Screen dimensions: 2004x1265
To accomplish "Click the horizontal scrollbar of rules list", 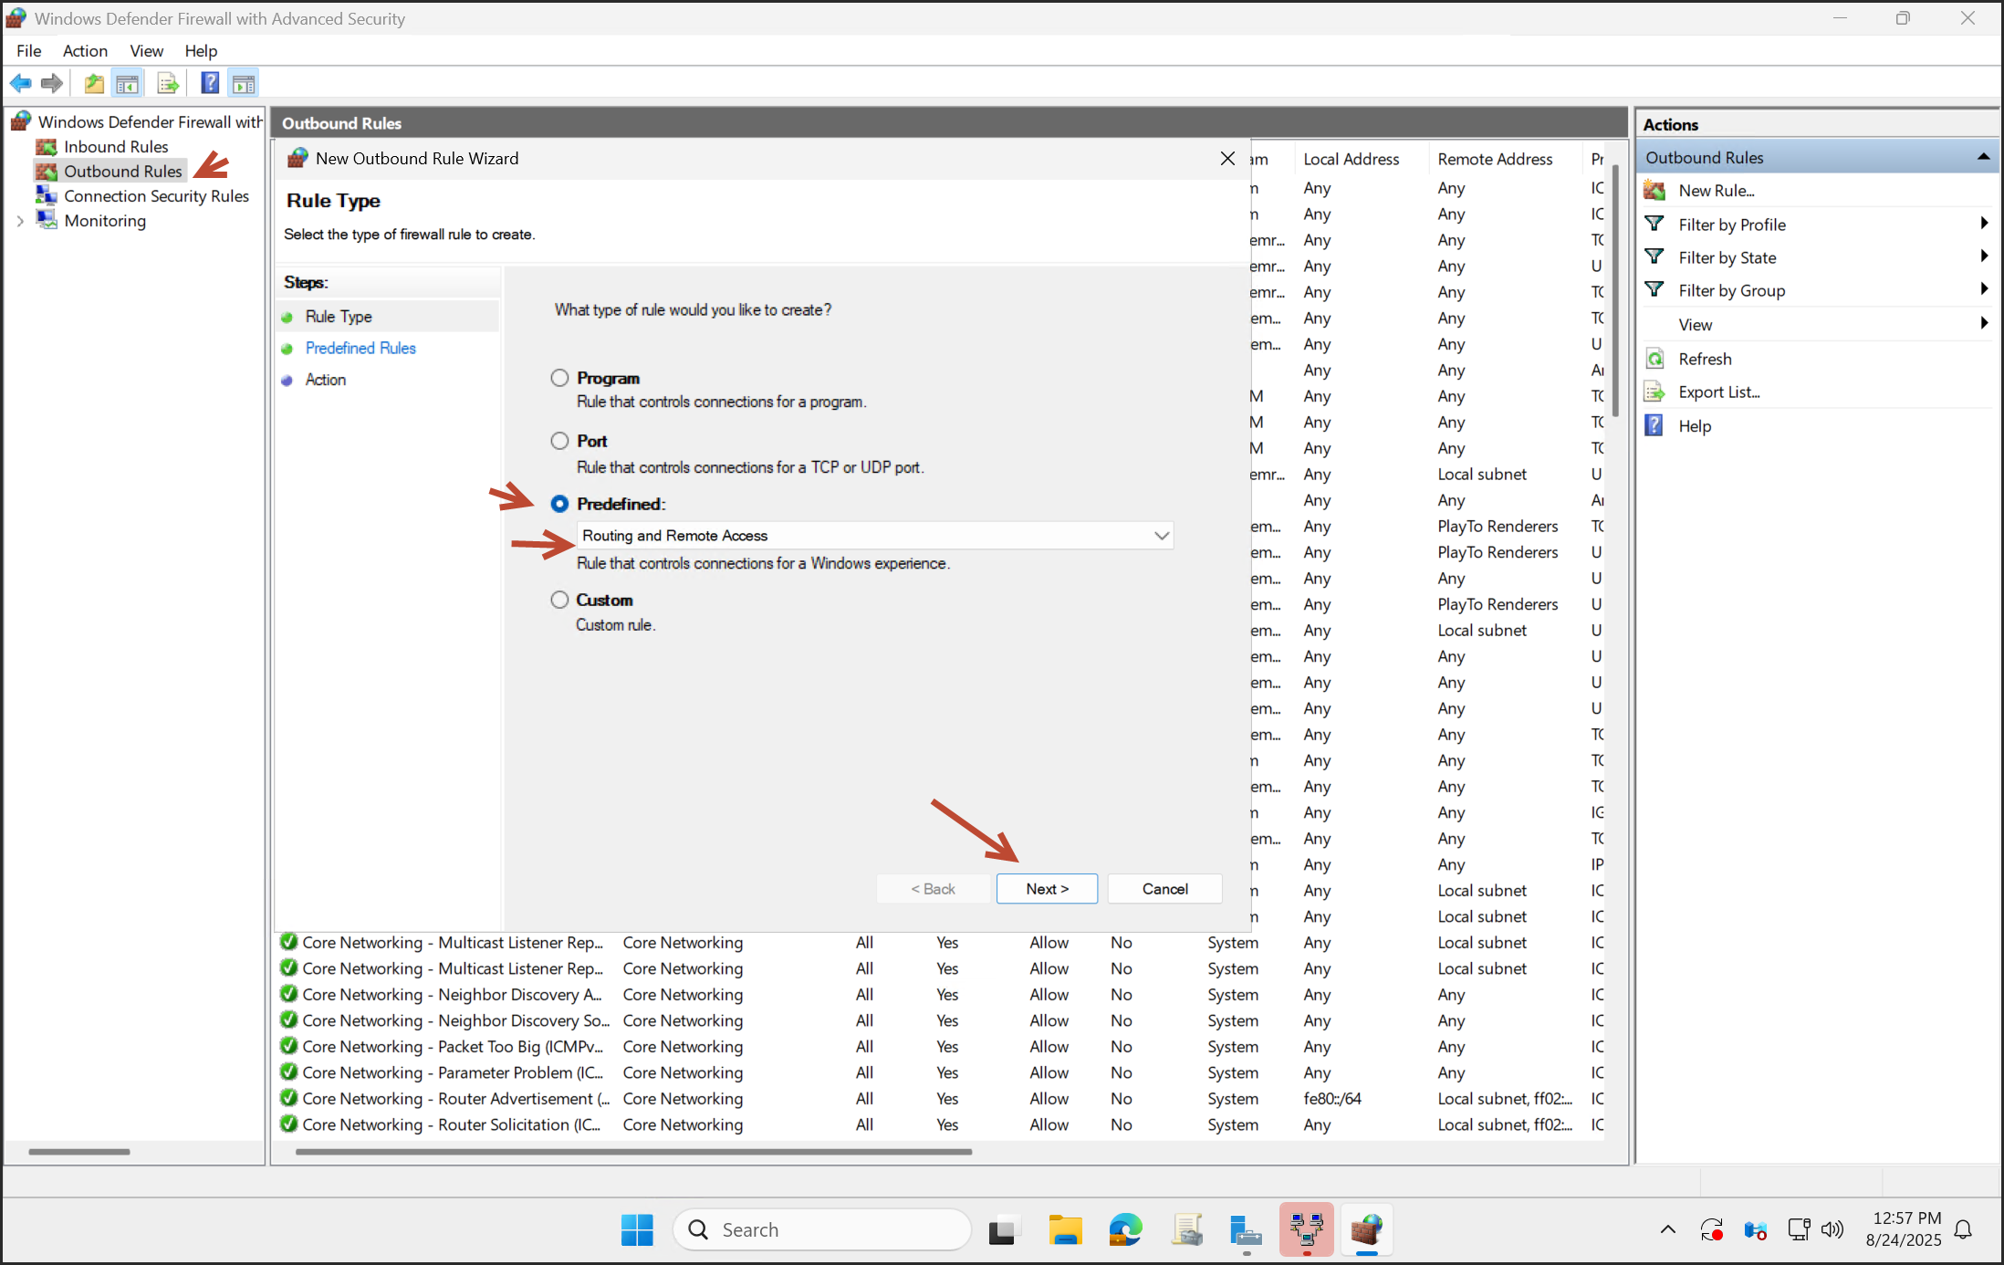I will click(x=633, y=1152).
